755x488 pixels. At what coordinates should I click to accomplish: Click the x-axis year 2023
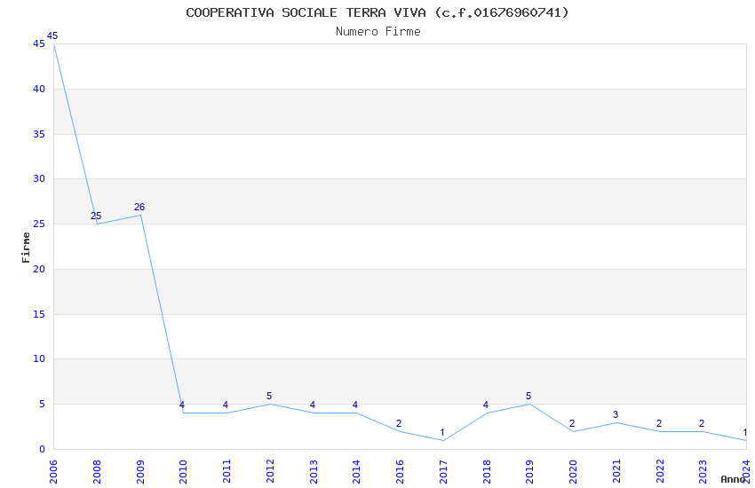tap(703, 471)
